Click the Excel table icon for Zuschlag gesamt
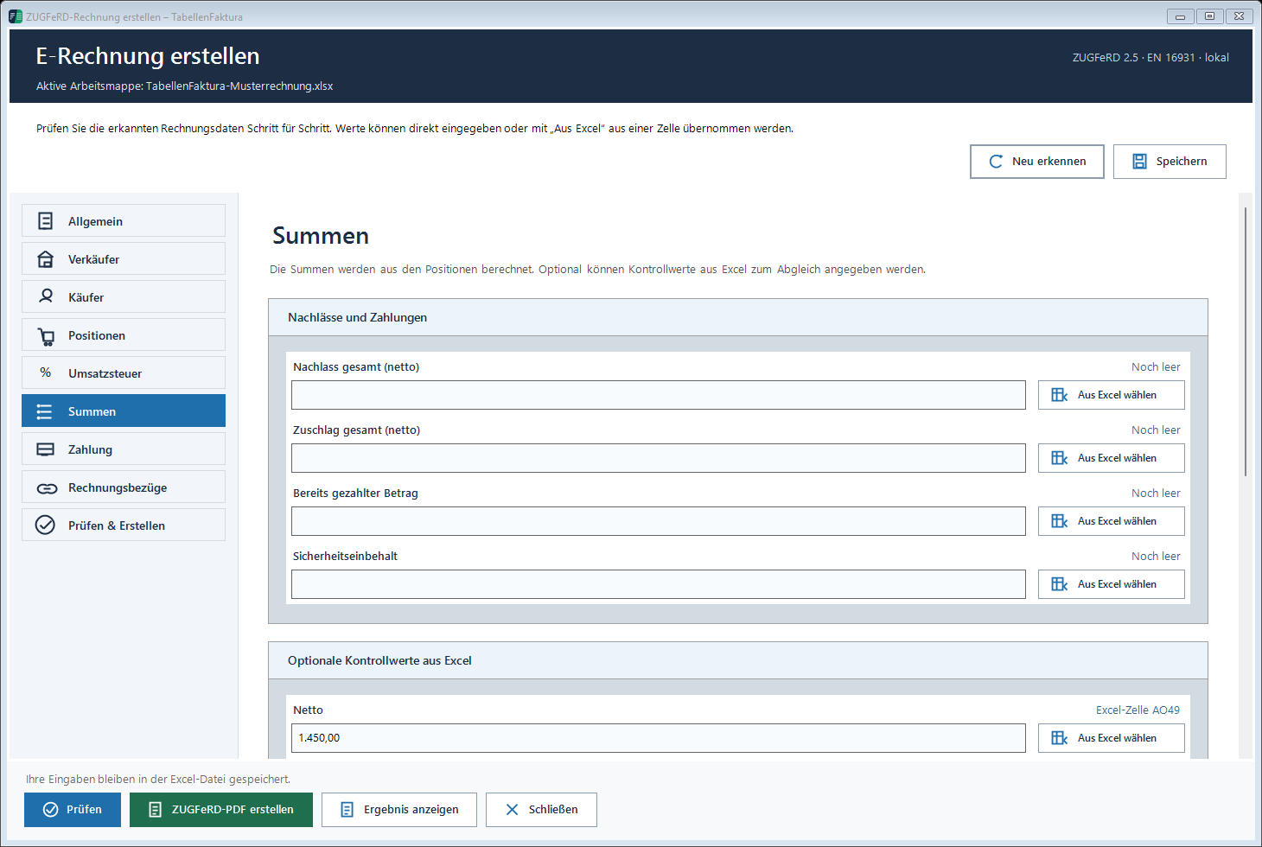This screenshot has height=847, width=1262. click(x=1059, y=458)
